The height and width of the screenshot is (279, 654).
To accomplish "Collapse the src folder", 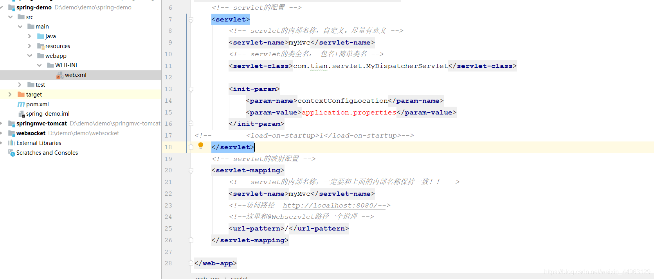I will pyautogui.click(x=11, y=17).
